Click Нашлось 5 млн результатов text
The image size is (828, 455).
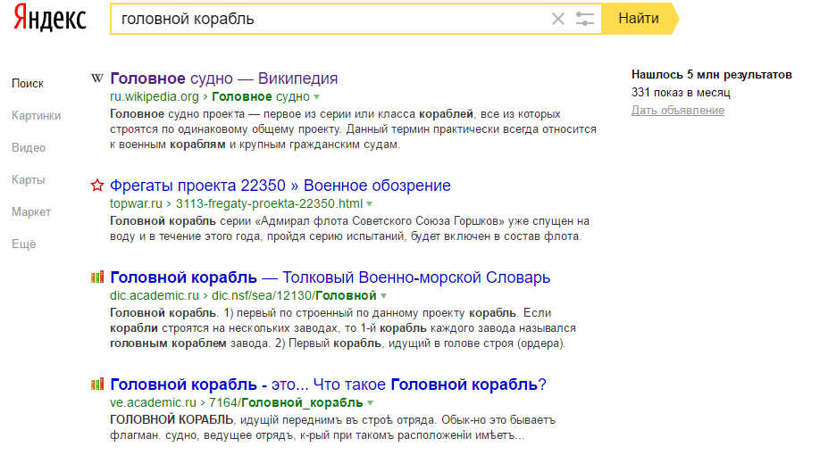coord(711,74)
